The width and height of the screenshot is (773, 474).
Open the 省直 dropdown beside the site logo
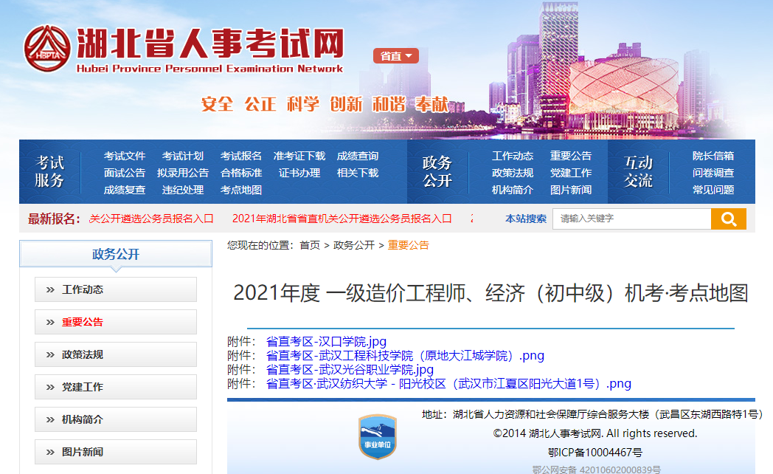click(x=395, y=55)
